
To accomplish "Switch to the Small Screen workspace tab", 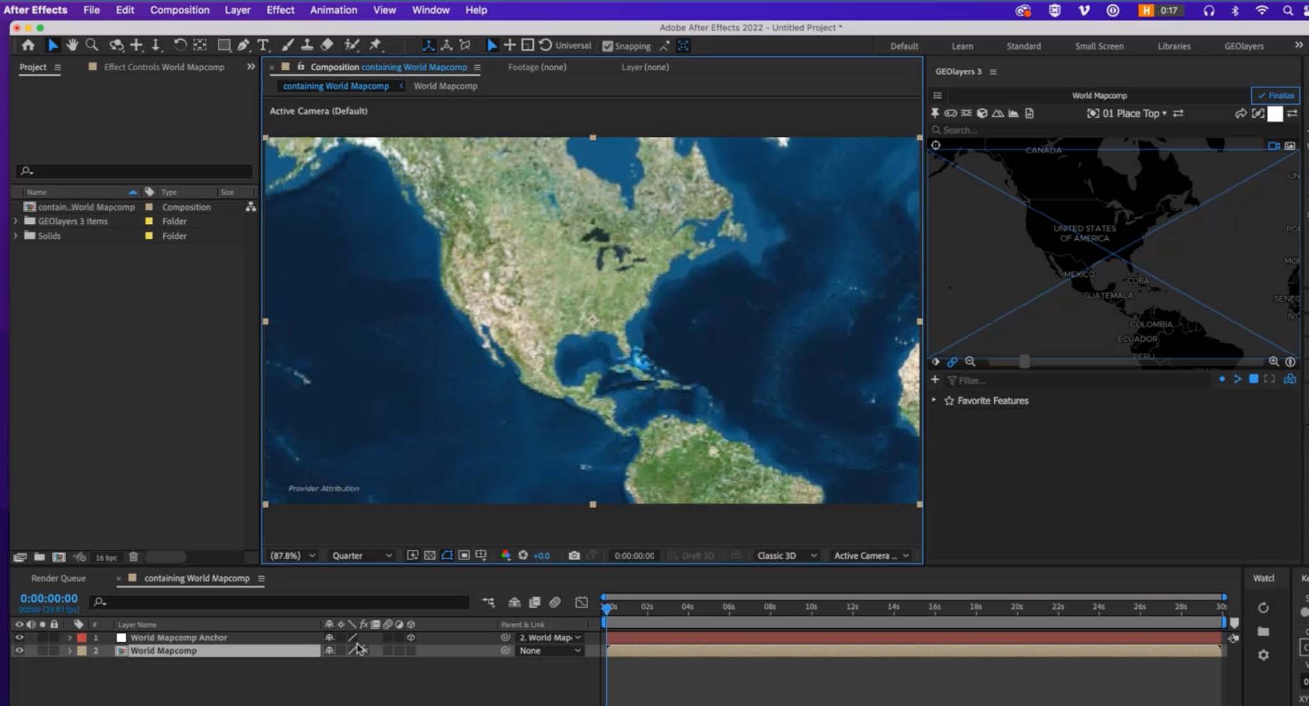I will [x=1099, y=45].
